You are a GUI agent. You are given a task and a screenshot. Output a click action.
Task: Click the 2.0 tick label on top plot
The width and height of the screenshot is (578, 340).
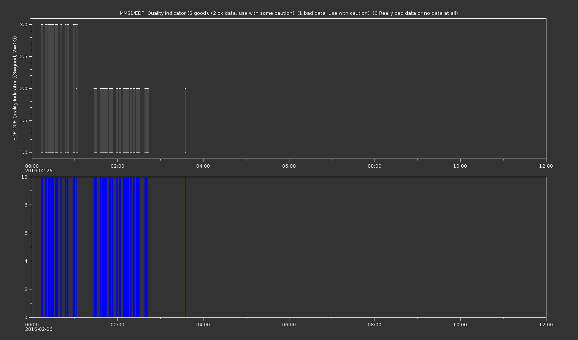click(x=23, y=89)
